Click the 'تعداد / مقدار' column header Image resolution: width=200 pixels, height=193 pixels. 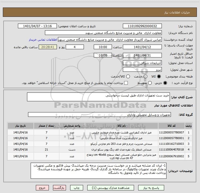[46, 126]
